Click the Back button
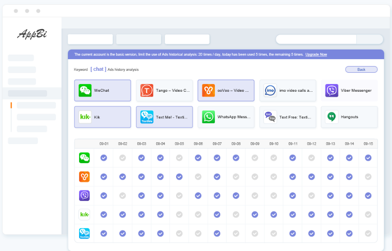This screenshot has width=392, height=251. [x=361, y=69]
